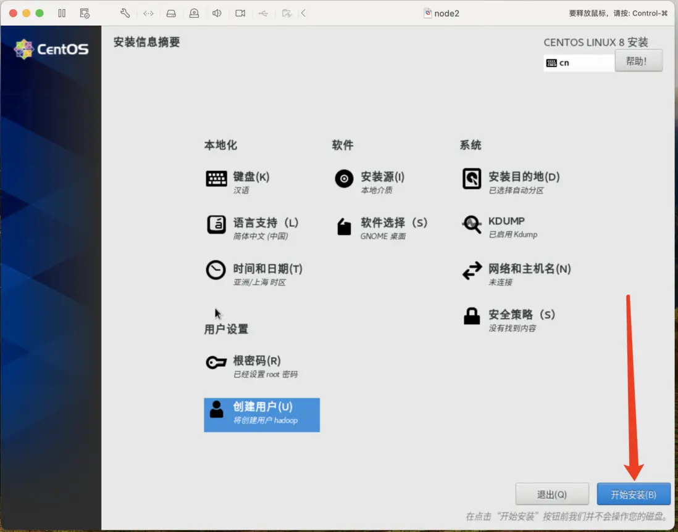678x532 pixels.
Task: Click the 安装信息摘要 heading
Action: pyautogui.click(x=146, y=43)
